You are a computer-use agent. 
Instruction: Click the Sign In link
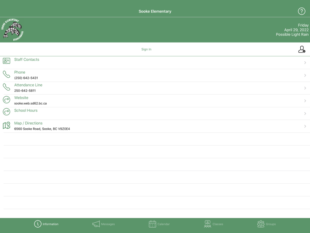click(x=146, y=49)
